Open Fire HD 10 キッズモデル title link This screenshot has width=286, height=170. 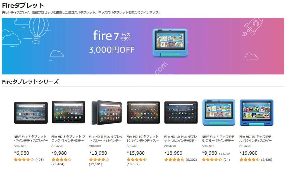(256, 138)
